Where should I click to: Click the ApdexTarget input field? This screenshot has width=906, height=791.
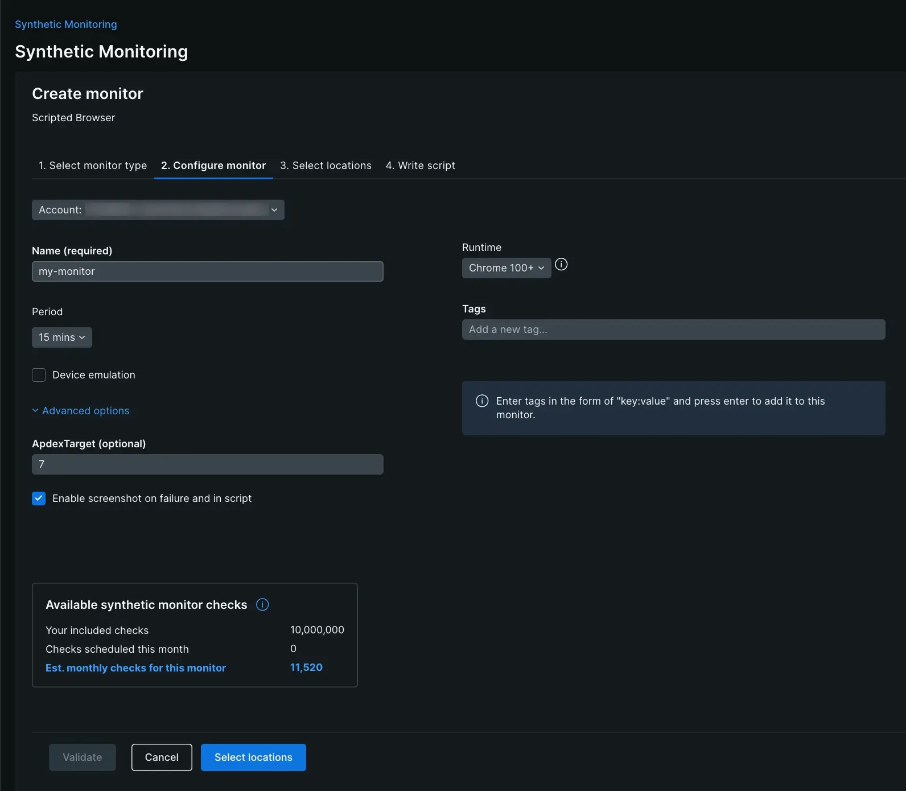tap(208, 464)
